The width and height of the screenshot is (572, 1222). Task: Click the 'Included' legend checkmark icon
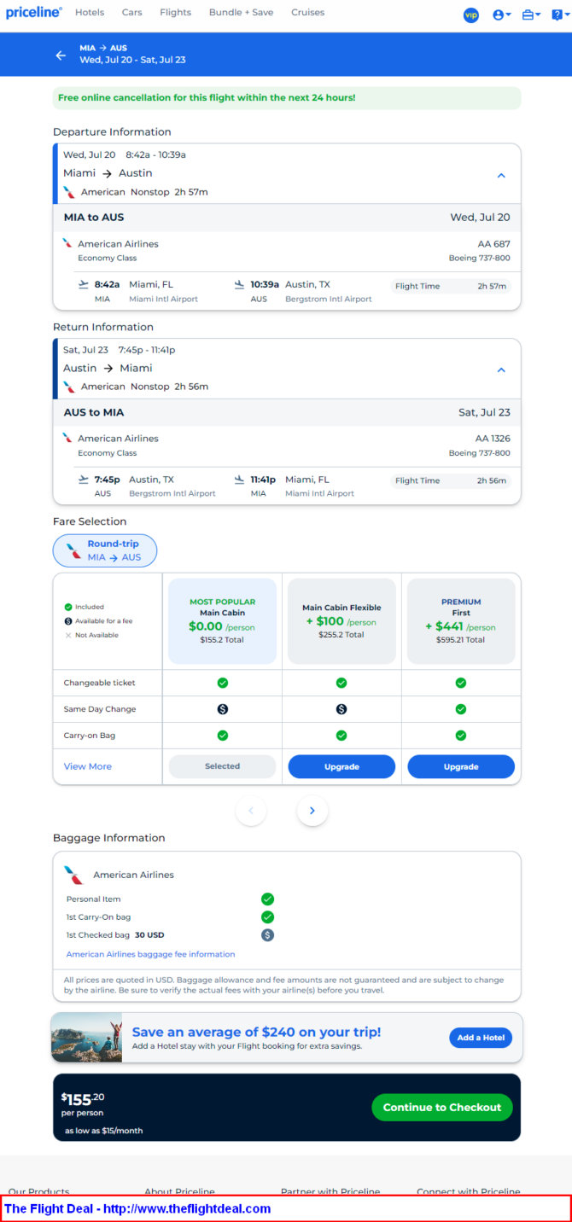(68, 608)
